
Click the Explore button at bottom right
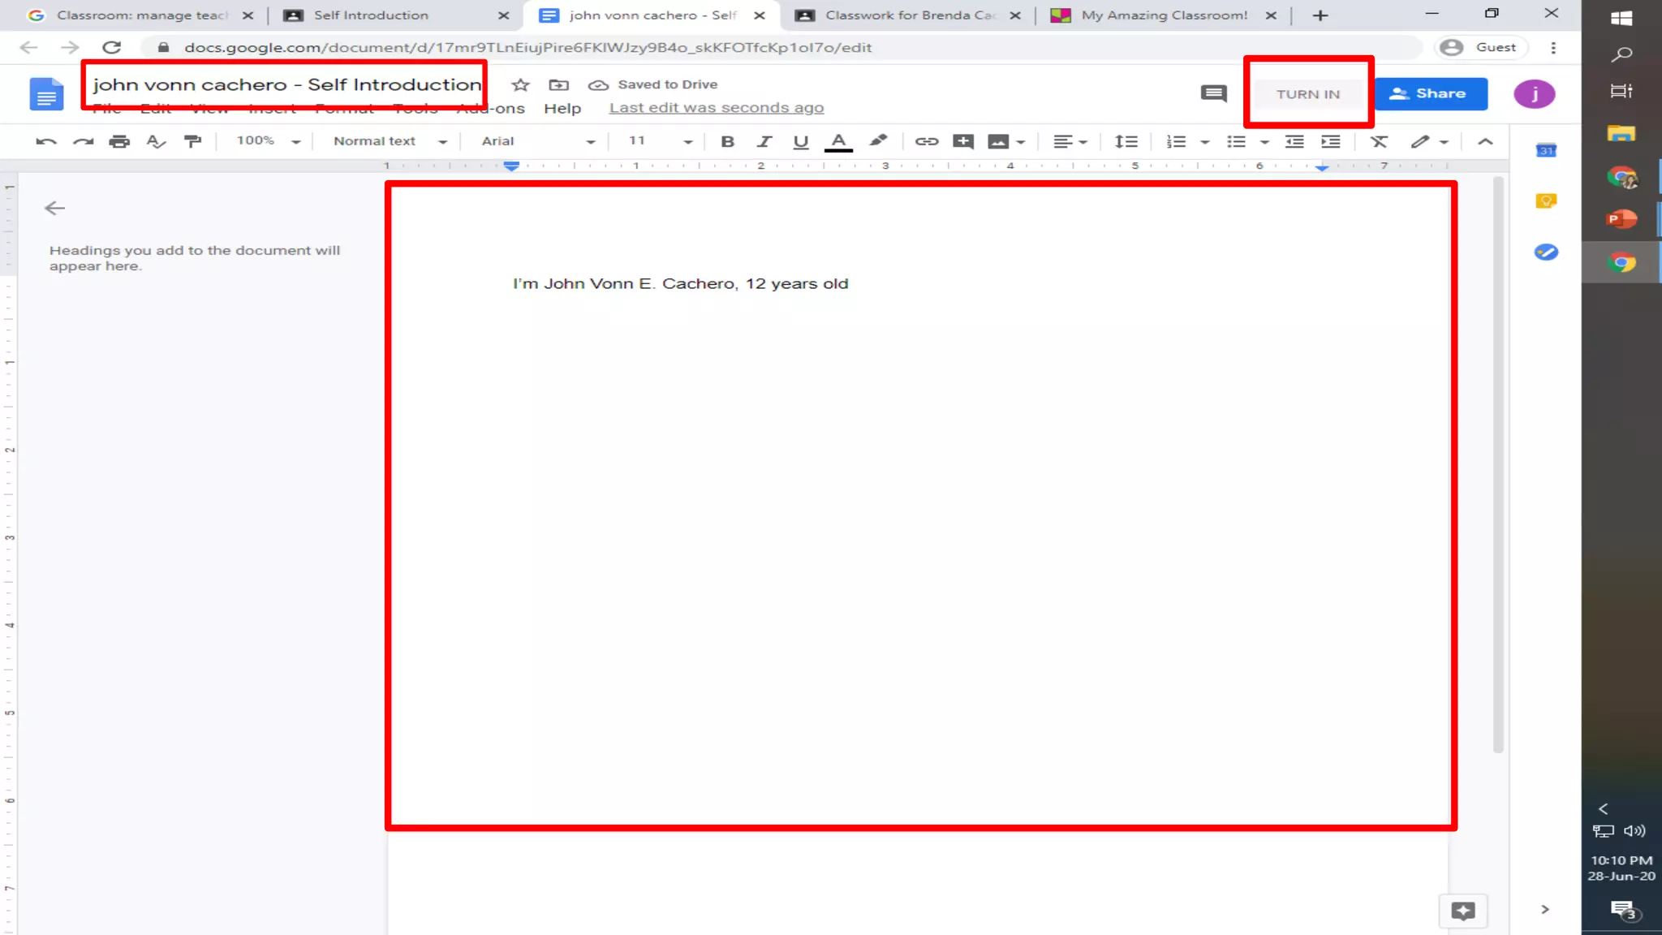click(1463, 911)
